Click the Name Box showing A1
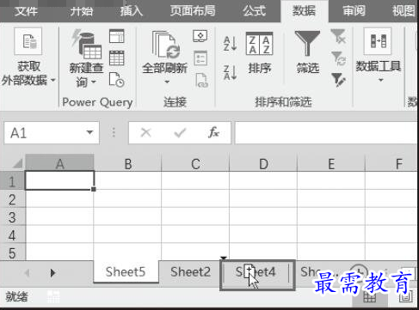Image resolution: width=419 pixels, height=310 pixels. tap(46, 133)
